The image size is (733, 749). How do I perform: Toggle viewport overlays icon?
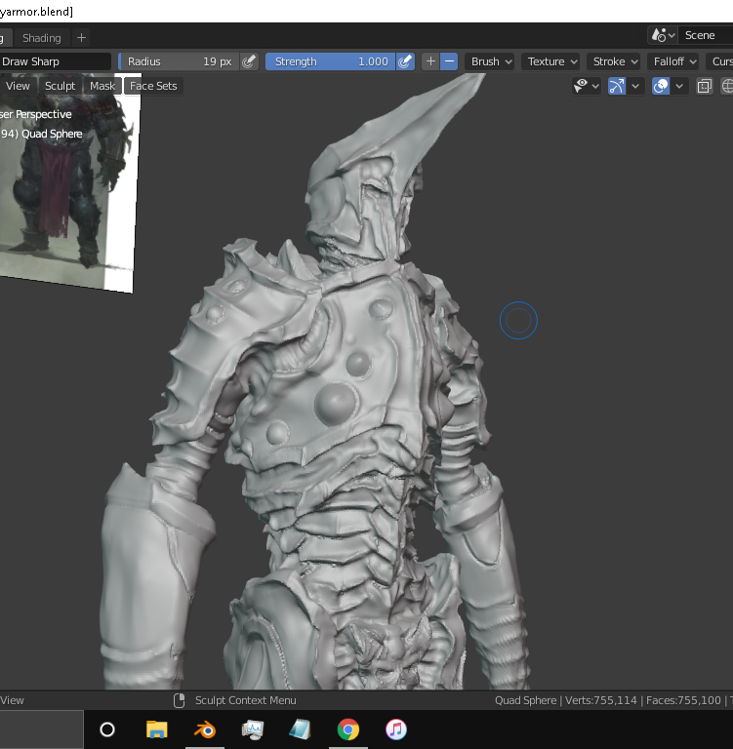661,86
